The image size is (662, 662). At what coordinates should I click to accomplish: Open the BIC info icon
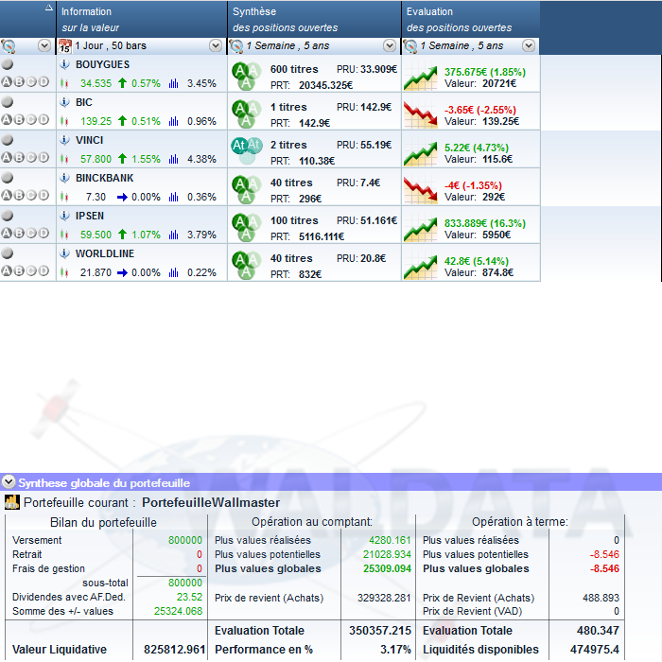(x=64, y=102)
